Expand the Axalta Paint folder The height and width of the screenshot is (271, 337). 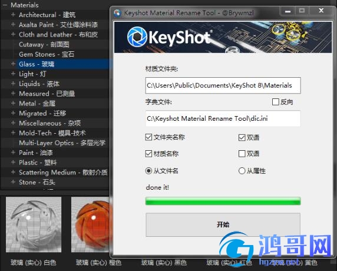pyautogui.click(x=13, y=25)
